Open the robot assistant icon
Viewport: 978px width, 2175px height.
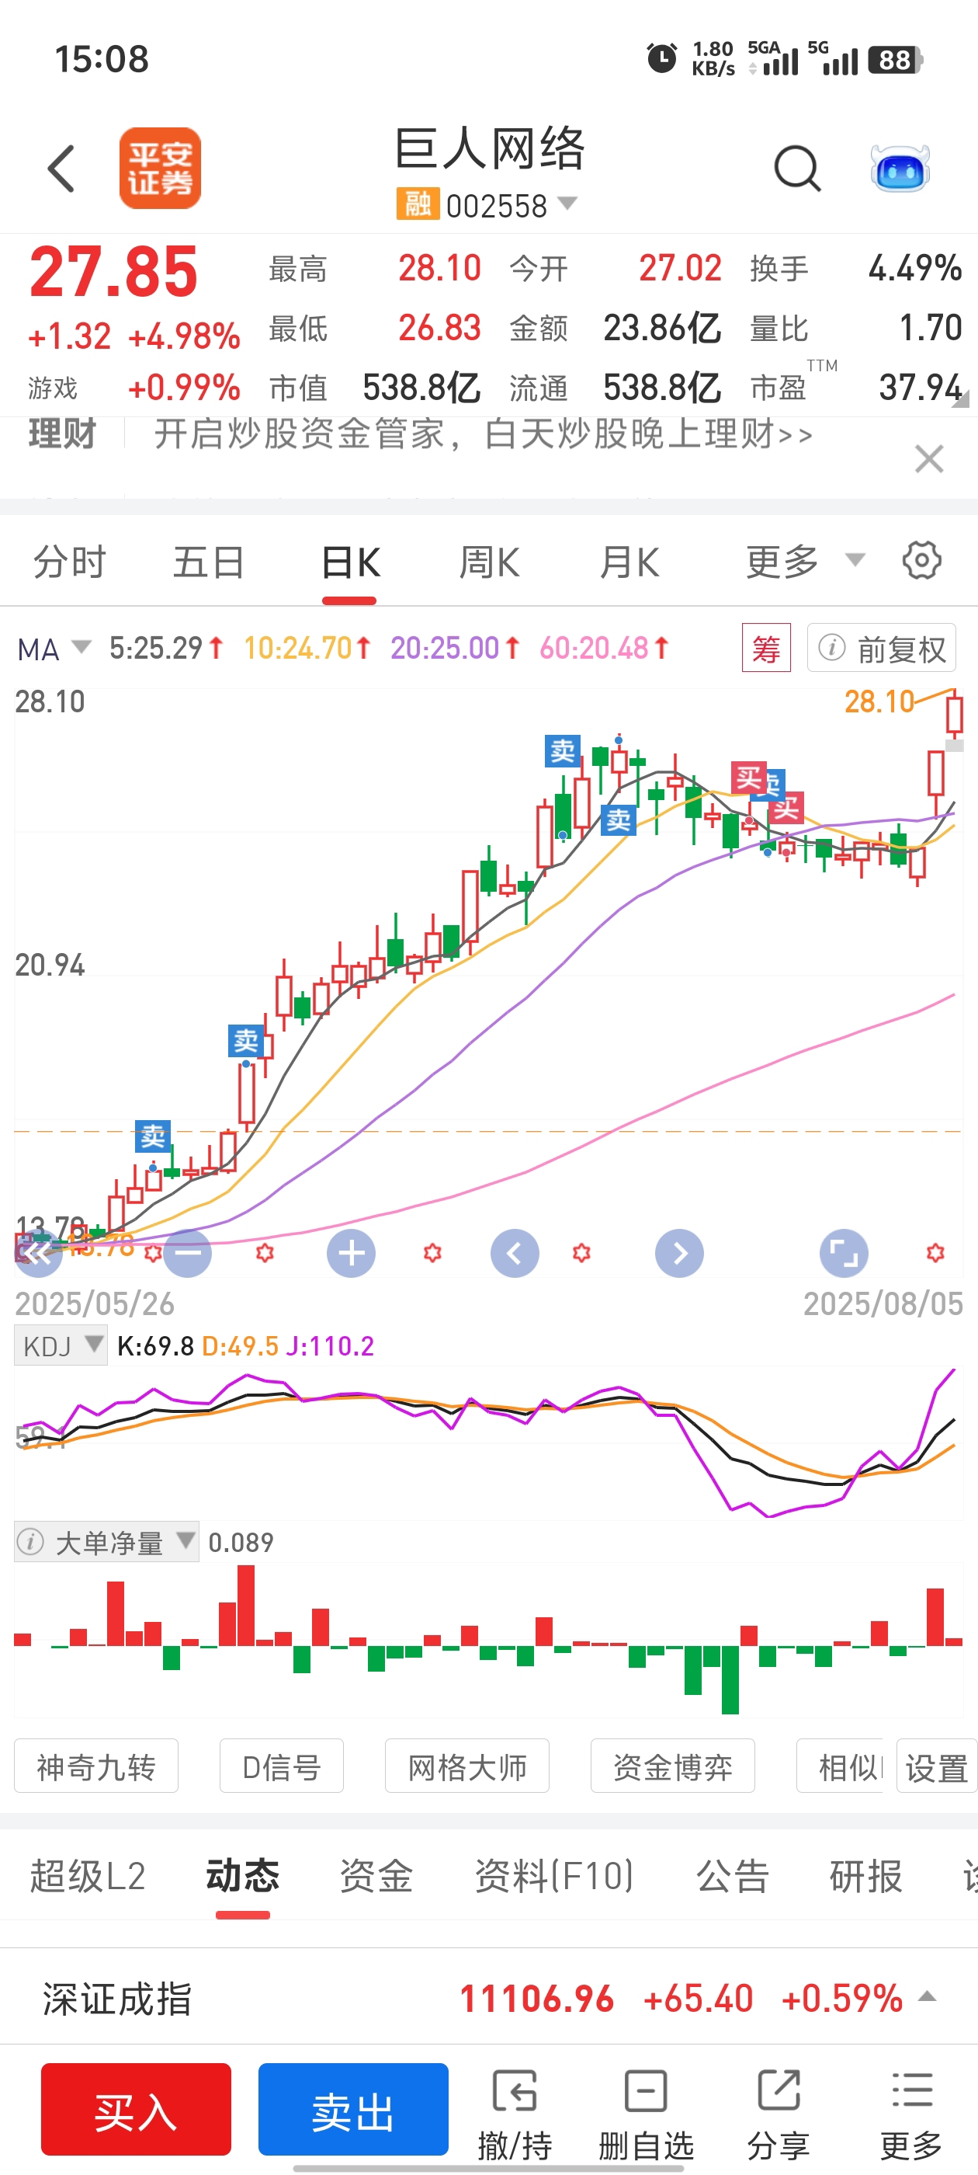click(900, 168)
